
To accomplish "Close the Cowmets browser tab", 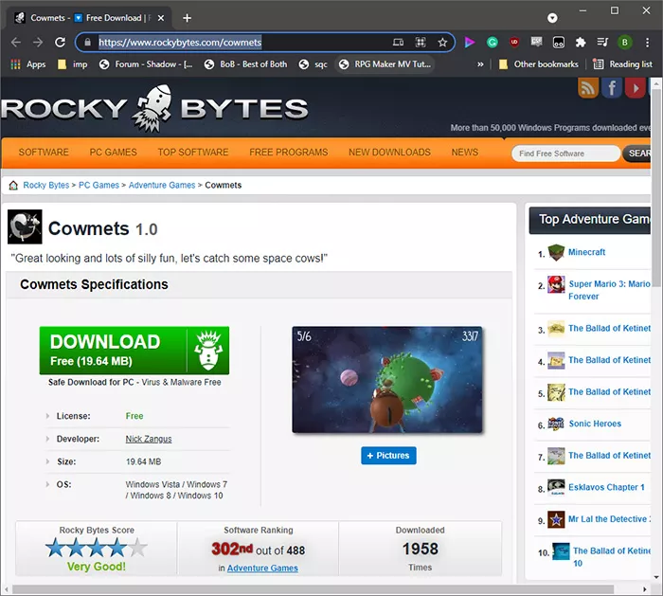I will point(161,18).
